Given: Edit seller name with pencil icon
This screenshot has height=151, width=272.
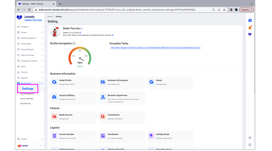Looking at the screenshot, I should [82, 29].
